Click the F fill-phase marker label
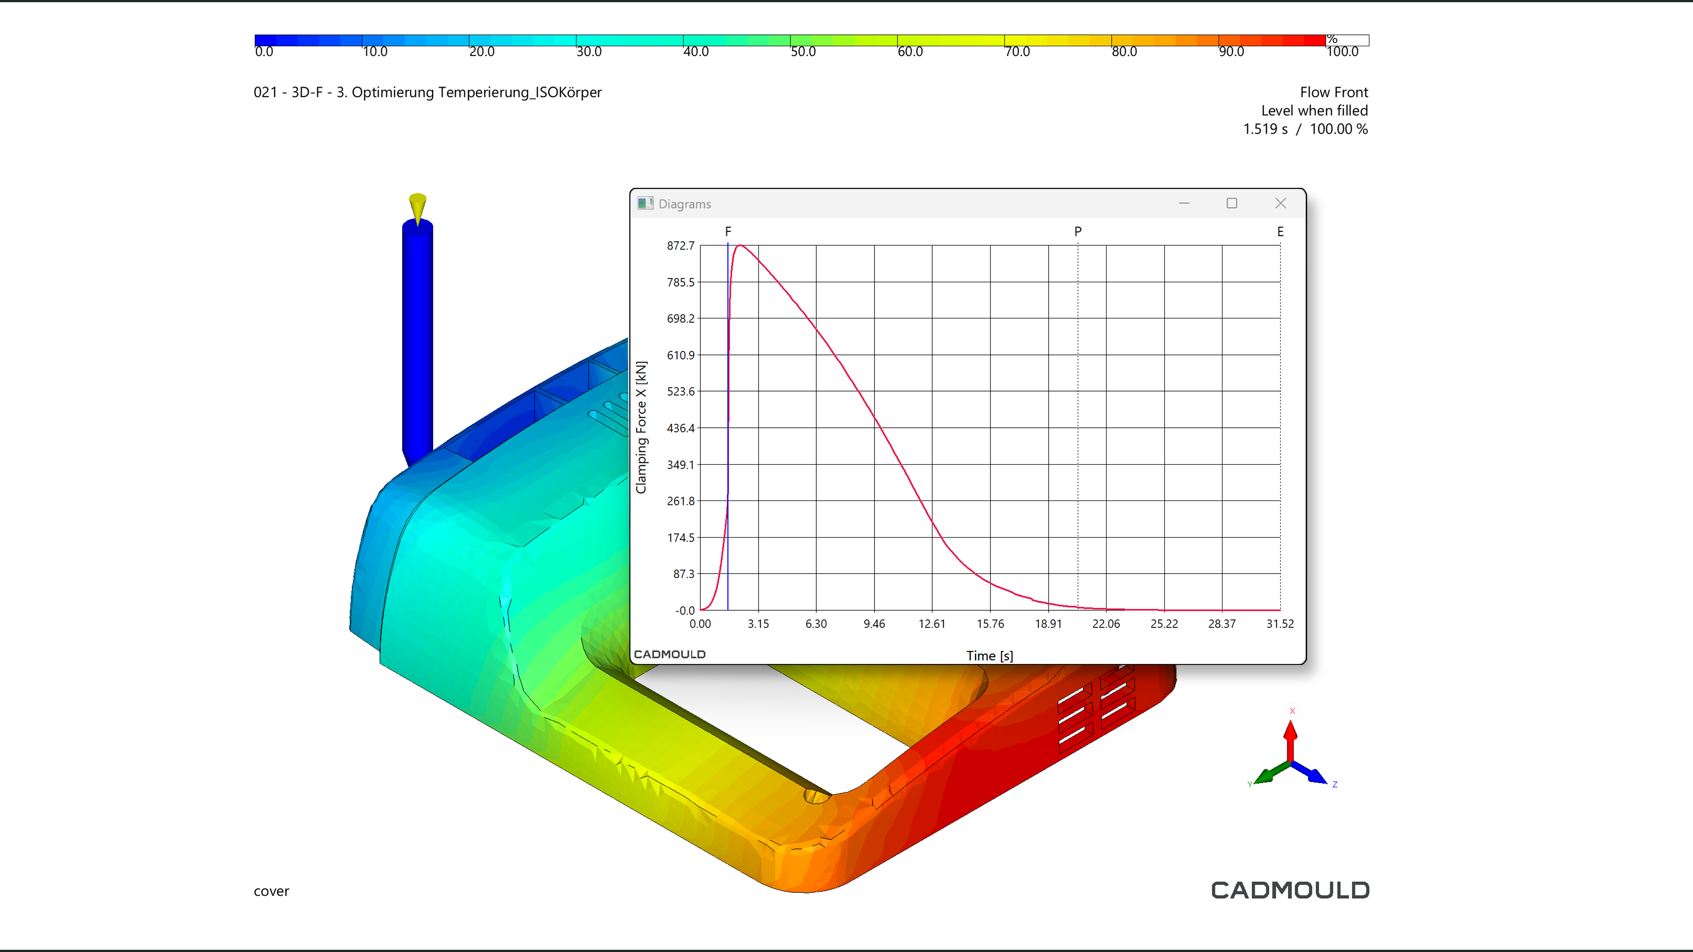The height and width of the screenshot is (952, 1693). 728,231
